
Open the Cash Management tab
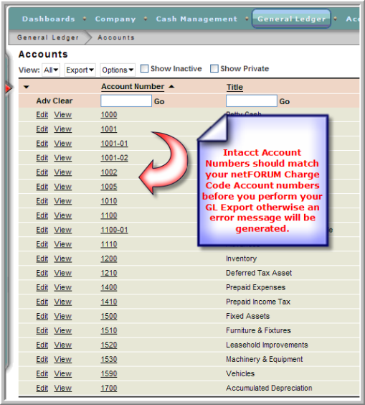[x=196, y=19]
